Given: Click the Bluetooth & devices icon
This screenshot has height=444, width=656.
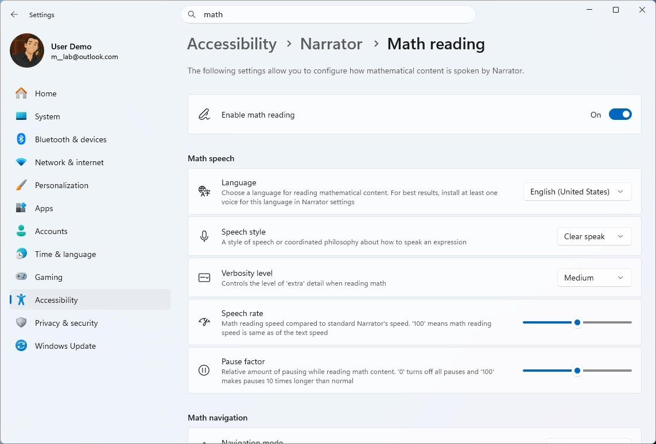Looking at the screenshot, I should pos(21,139).
